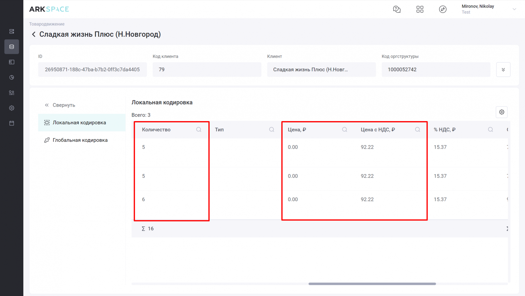Viewport: 525px width, 296px height.
Task: Click the ARKSPACE logo
Action: click(49, 9)
